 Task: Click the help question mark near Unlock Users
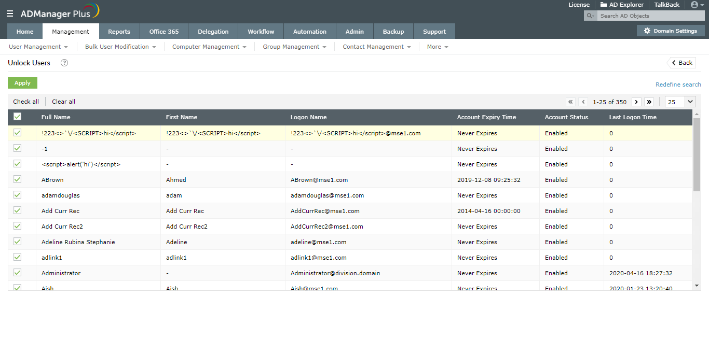coord(63,63)
